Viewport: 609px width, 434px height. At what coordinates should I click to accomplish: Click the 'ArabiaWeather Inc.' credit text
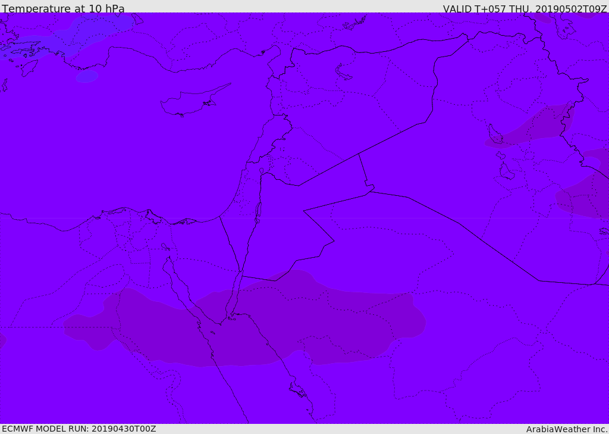tap(567, 429)
